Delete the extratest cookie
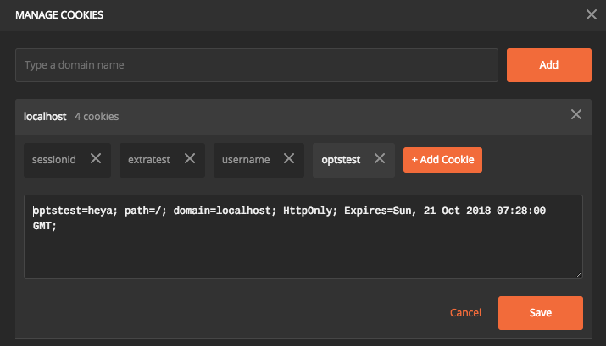606x346 pixels. point(190,158)
